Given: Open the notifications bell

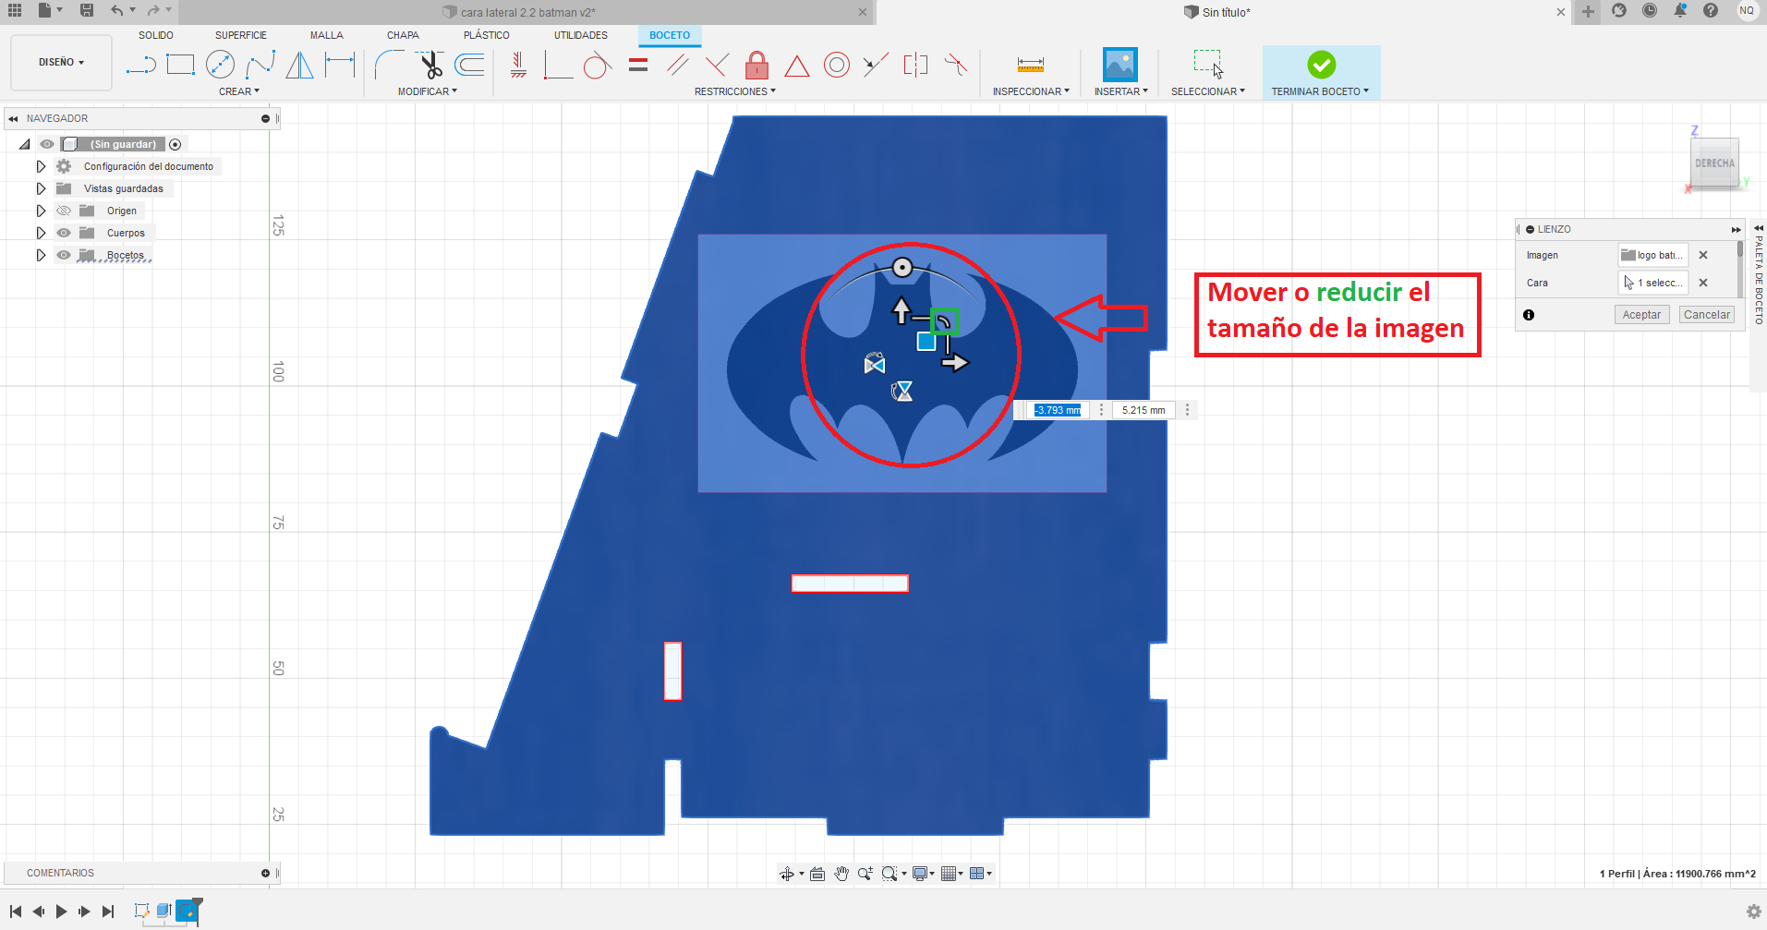Looking at the screenshot, I should pyautogui.click(x=1680, y=10).
